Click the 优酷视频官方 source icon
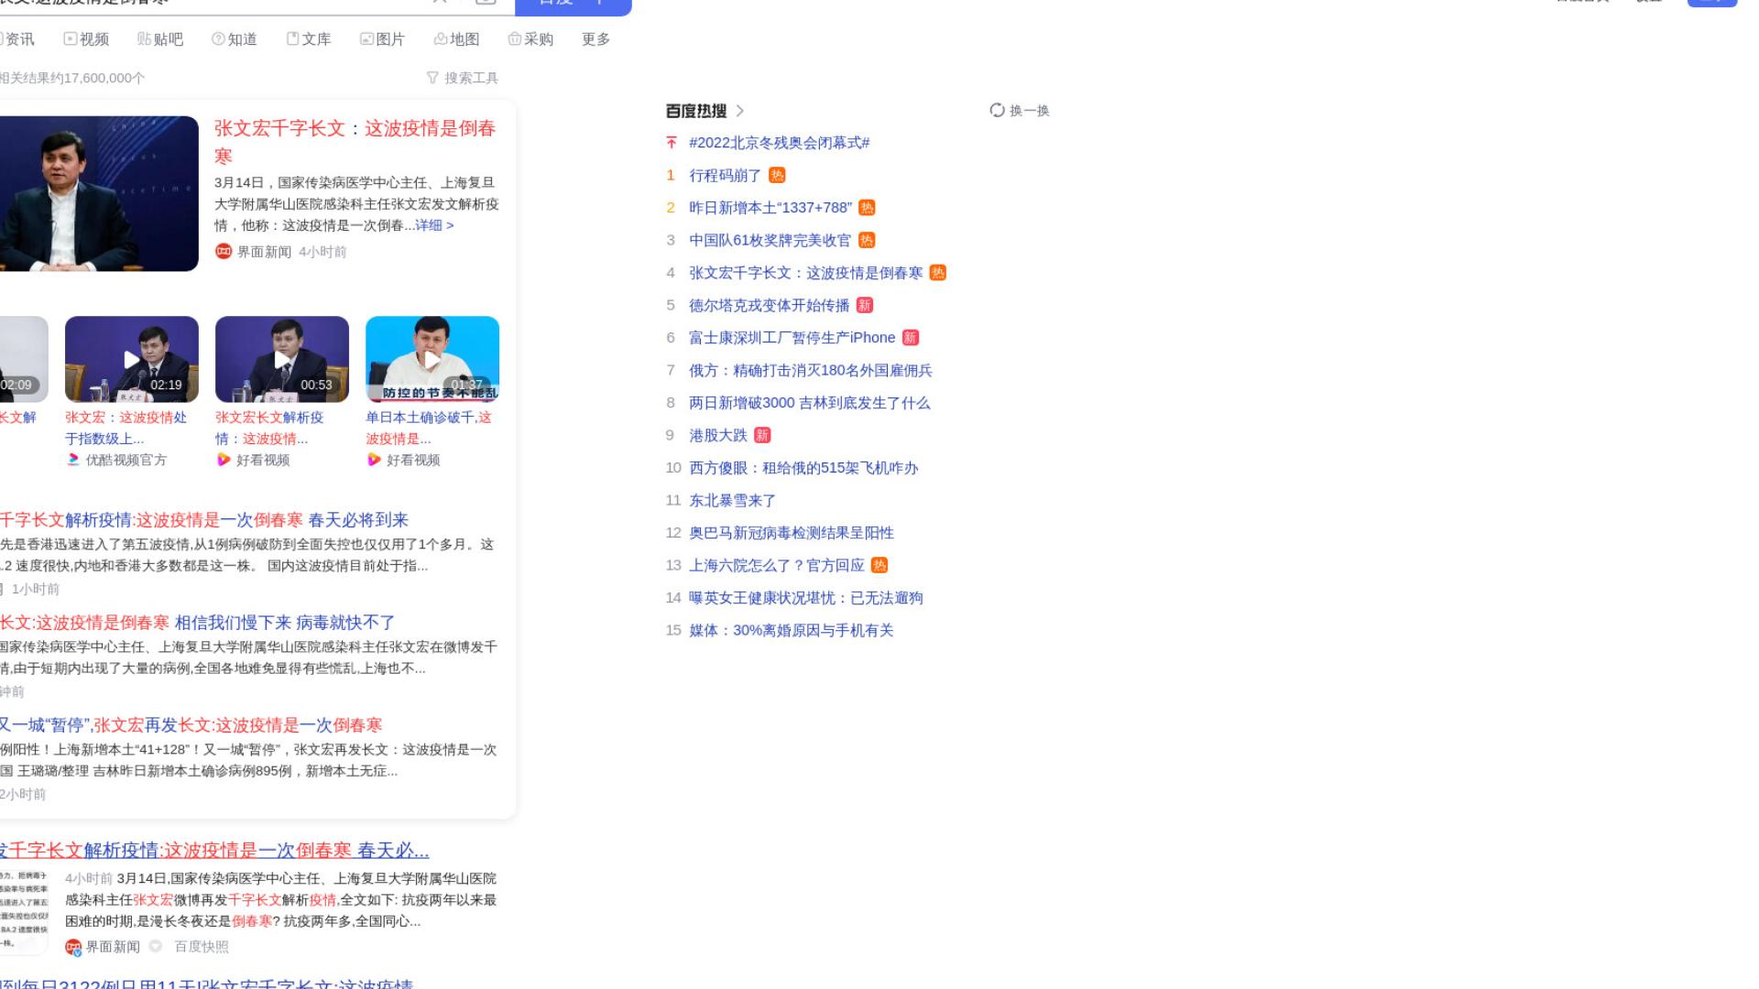 pos(73,460)
